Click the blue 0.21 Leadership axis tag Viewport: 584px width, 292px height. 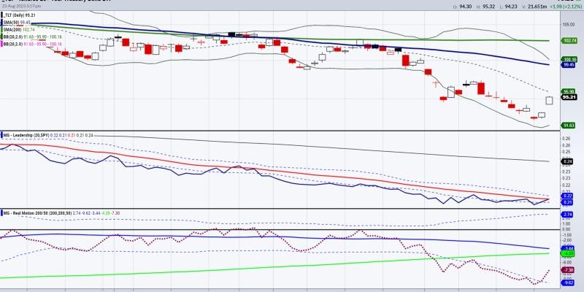pos(568,202)
